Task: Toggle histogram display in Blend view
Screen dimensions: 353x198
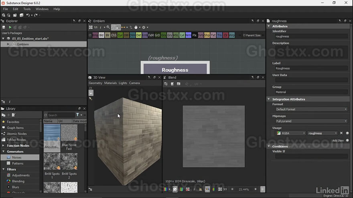Action: coord(200,189)
